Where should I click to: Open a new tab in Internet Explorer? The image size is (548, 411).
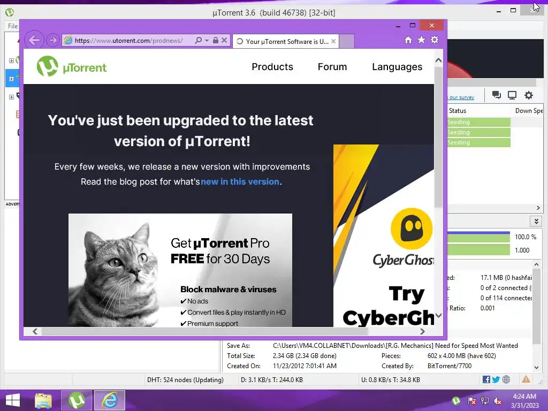coord(347,42)
